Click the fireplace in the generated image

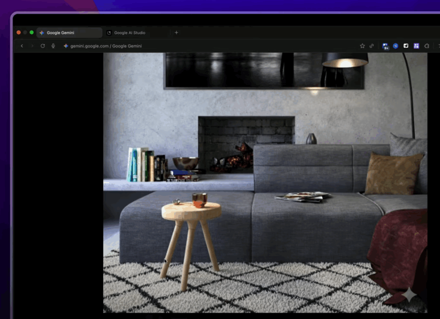coord(246,144)
